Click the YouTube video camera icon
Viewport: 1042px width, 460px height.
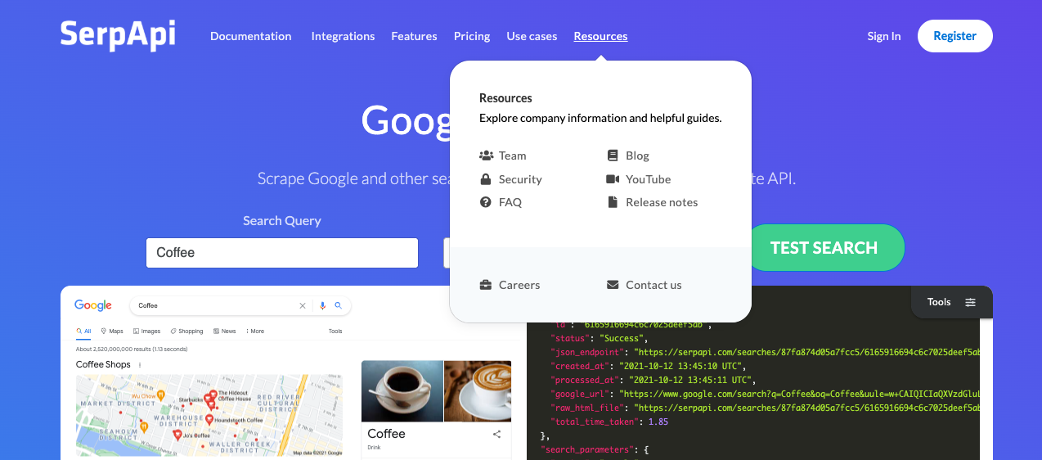pyautogui.click(x=613, y=179)
